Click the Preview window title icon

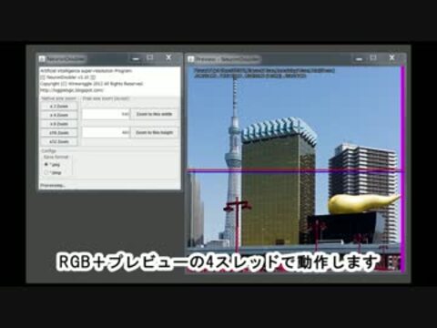click(191, 59)
